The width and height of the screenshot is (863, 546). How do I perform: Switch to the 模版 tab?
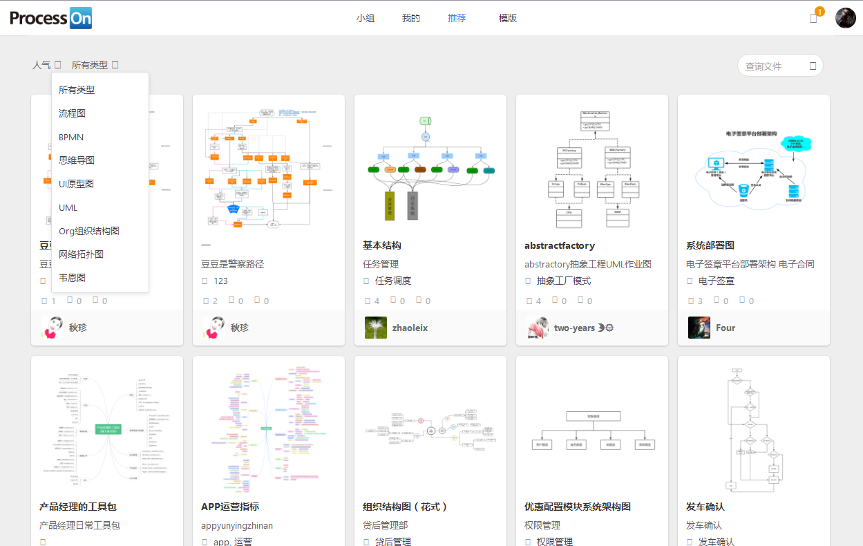(x=508, y=17)
